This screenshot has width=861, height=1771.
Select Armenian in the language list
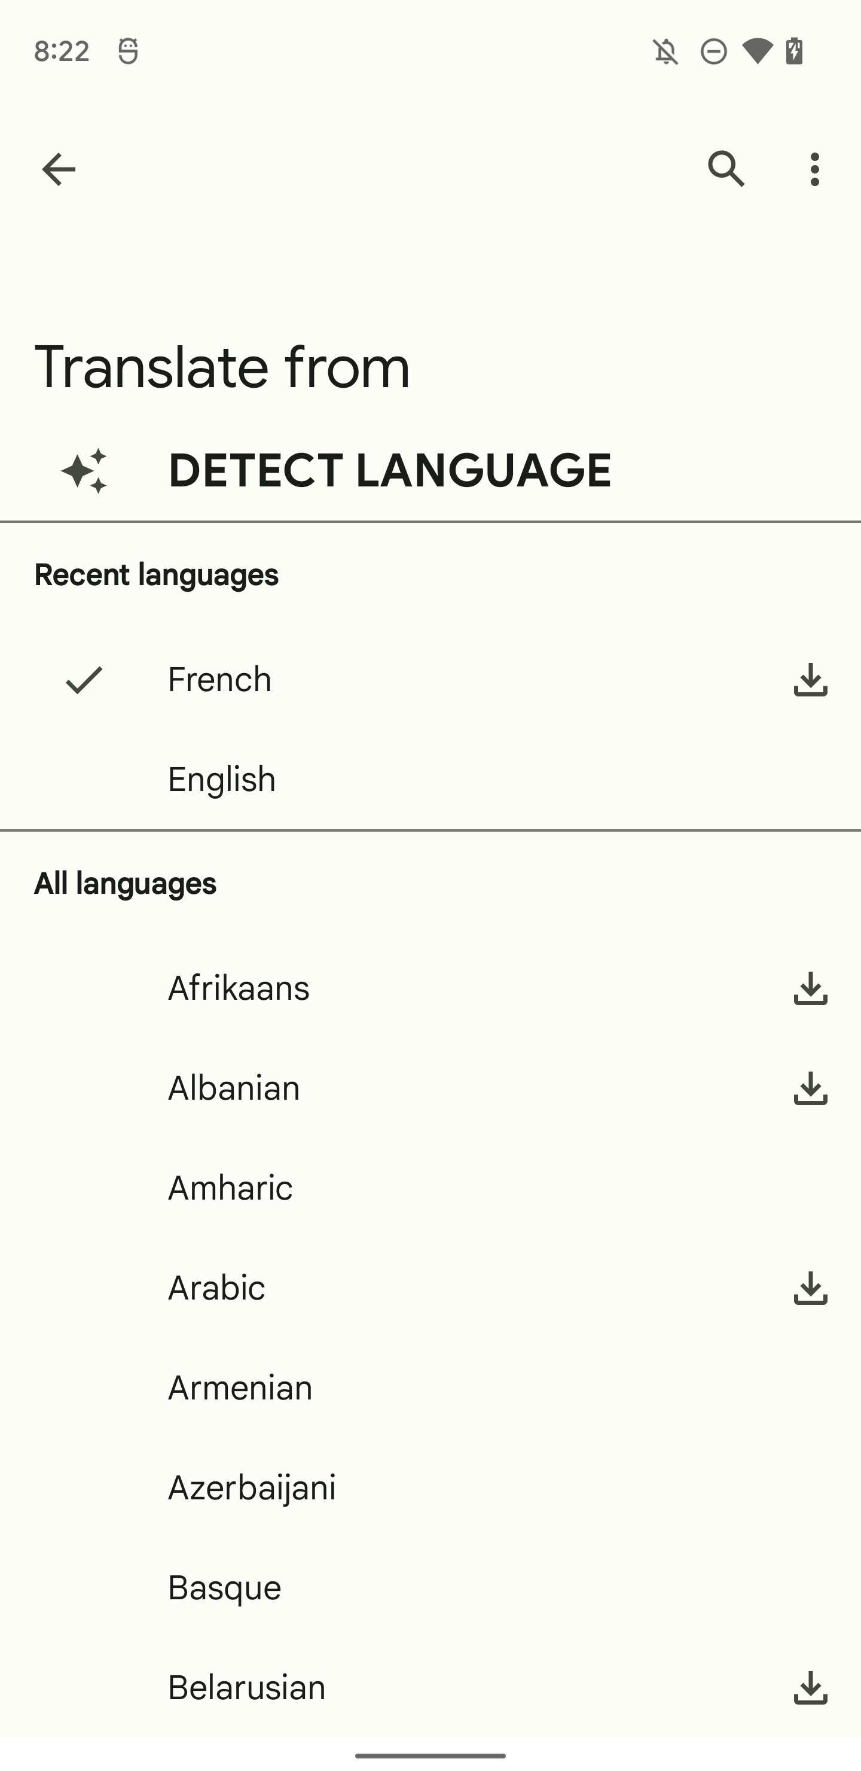tap(430, 1388)
